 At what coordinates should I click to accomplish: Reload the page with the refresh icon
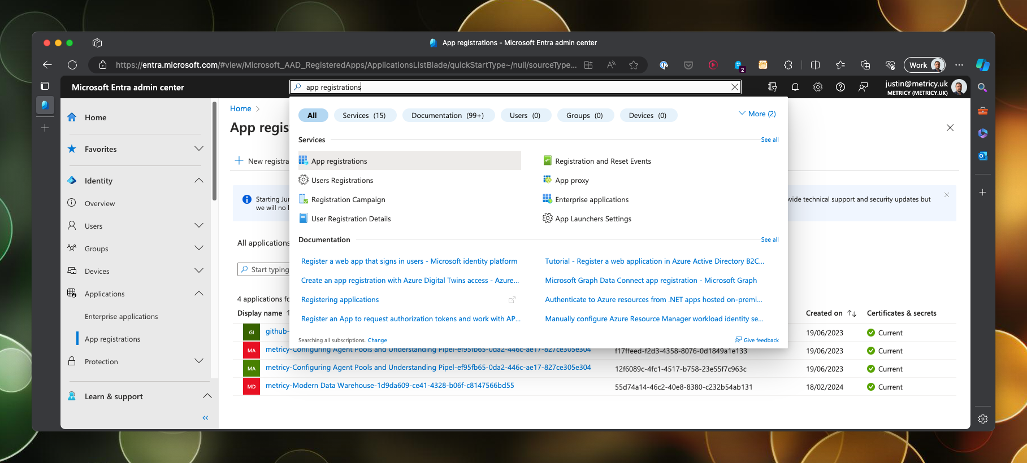(72, 65)
